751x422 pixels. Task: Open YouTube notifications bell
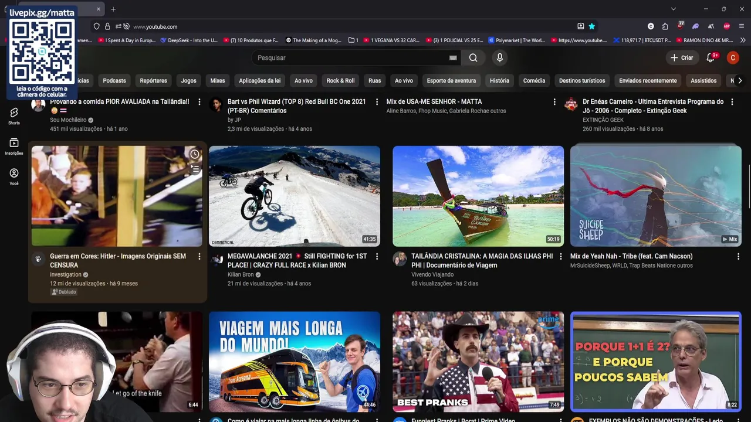click(711, 57)
